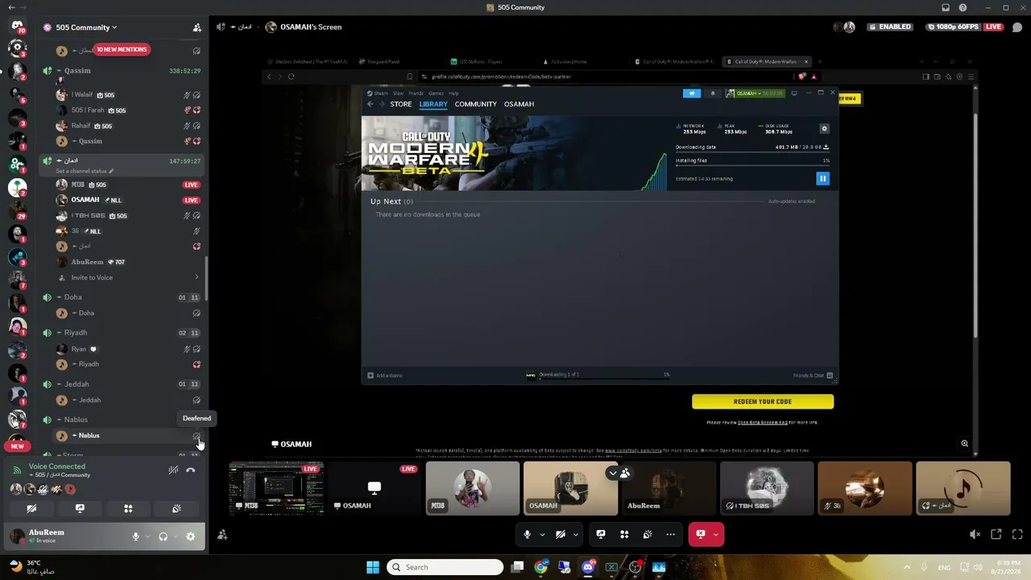
Task: Open options arrow beside red stop-watching button
Action: tap(716, 534)
